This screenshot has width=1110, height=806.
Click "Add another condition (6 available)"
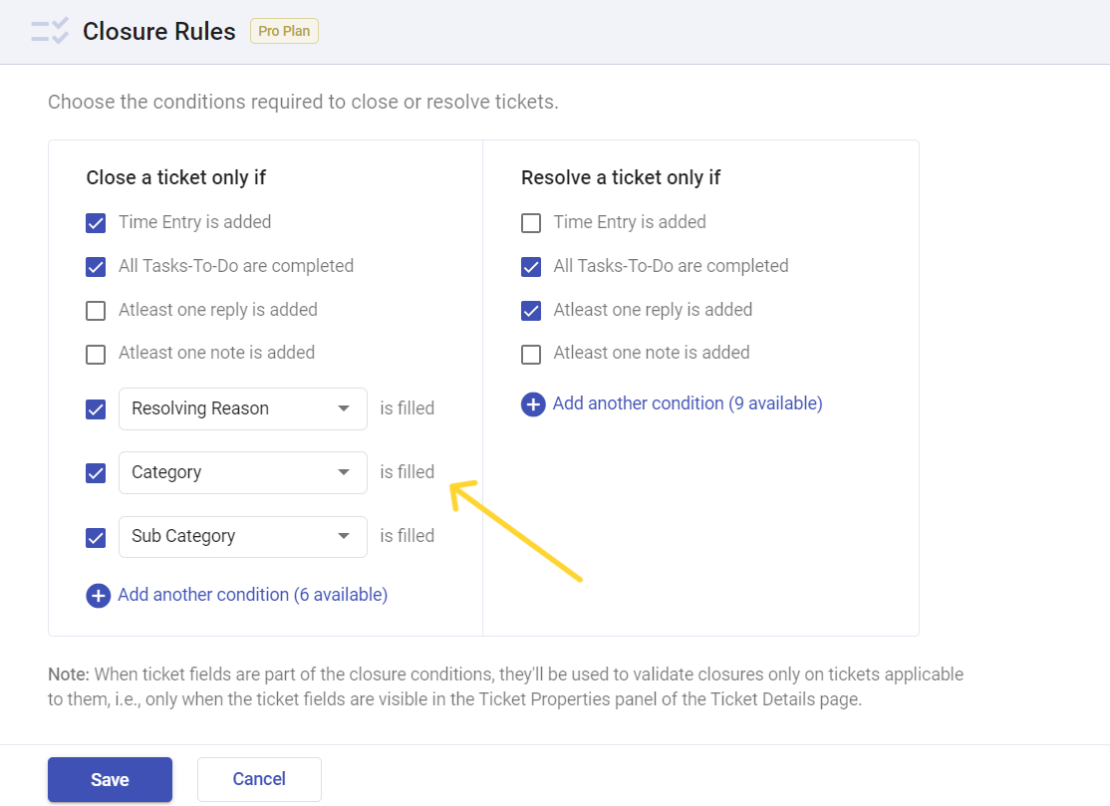tap(252, 594)
